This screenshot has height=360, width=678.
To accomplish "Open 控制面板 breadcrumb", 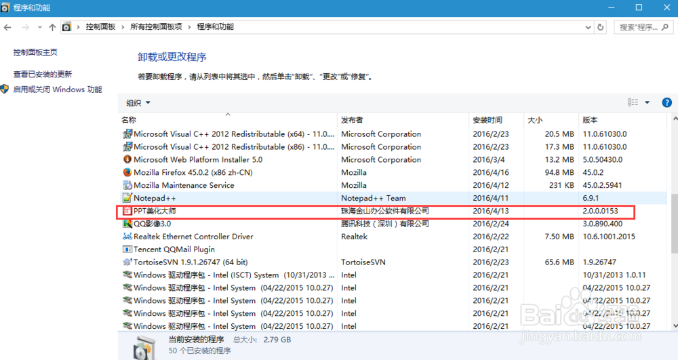I will click(100, 27).
